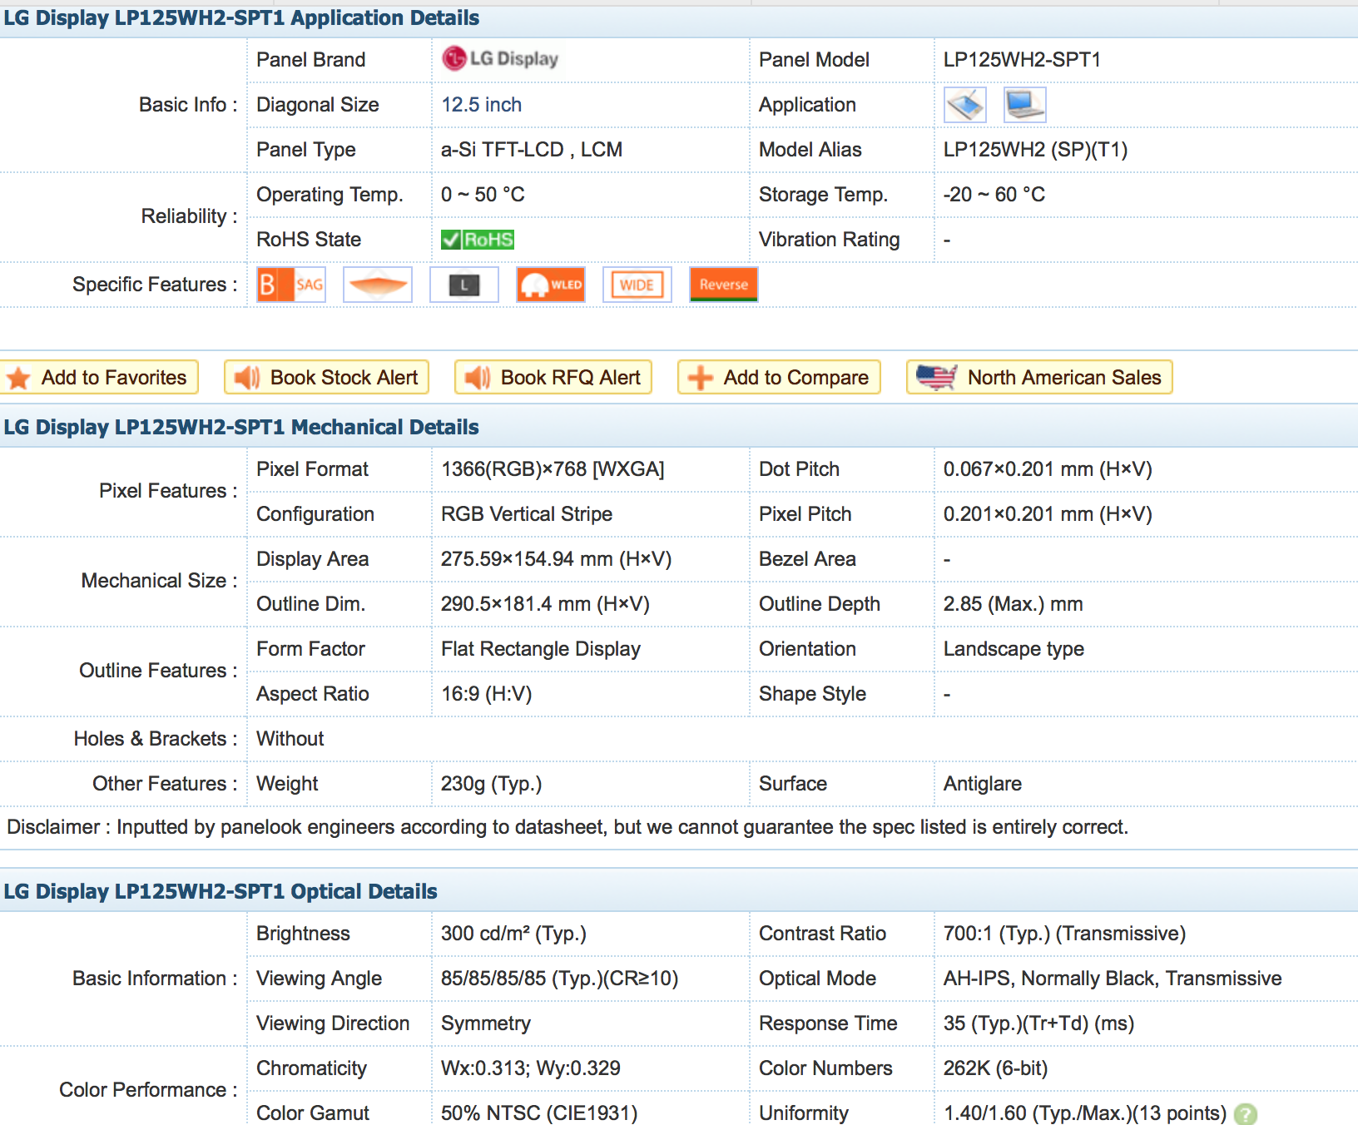The image size is (1358, 1125).
Task: Click viewing angle 85/85/85/85 value
Action: click(559, 979)
